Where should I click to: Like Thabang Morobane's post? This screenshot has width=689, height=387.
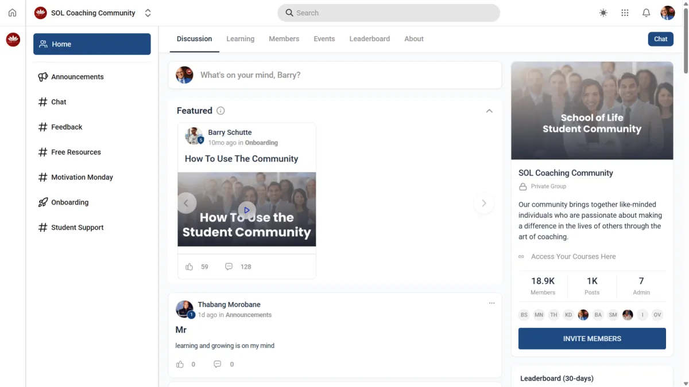(180, 364)
